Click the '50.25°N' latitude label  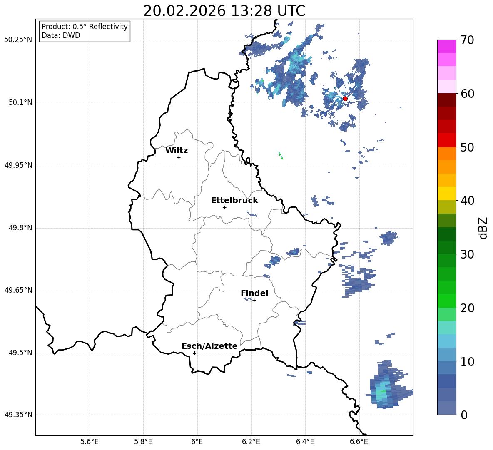pos(18,40)
